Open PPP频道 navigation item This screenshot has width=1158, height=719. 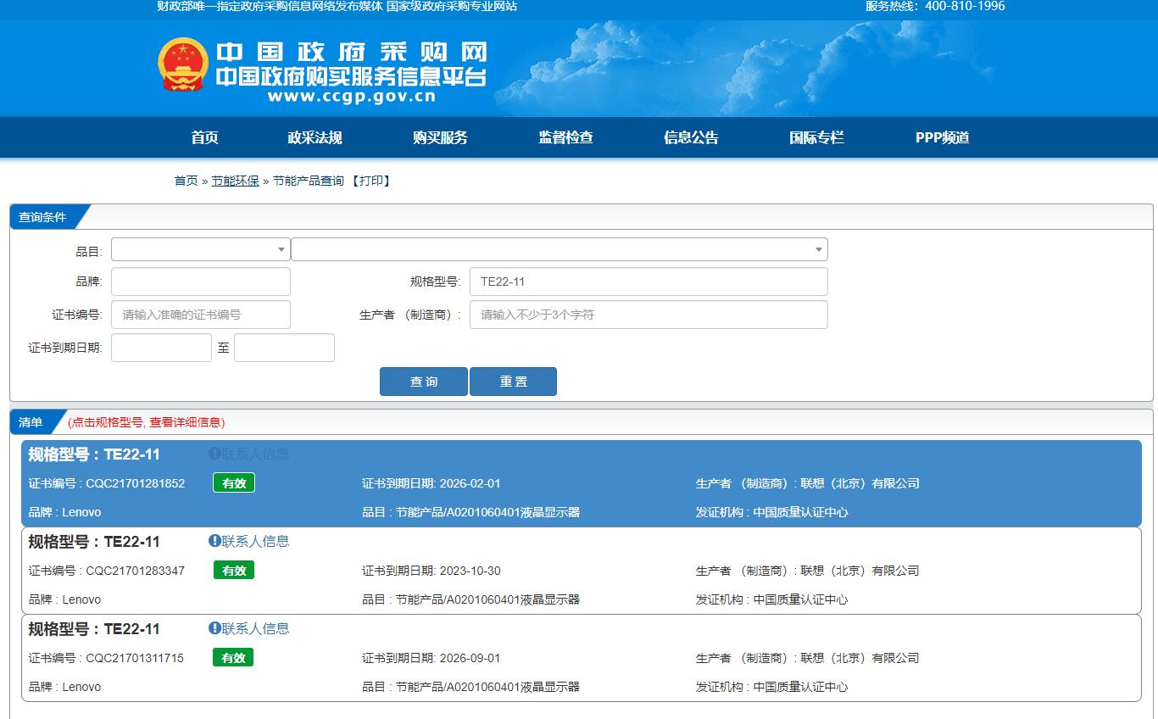pyautogui.click(x=942, y=137)
